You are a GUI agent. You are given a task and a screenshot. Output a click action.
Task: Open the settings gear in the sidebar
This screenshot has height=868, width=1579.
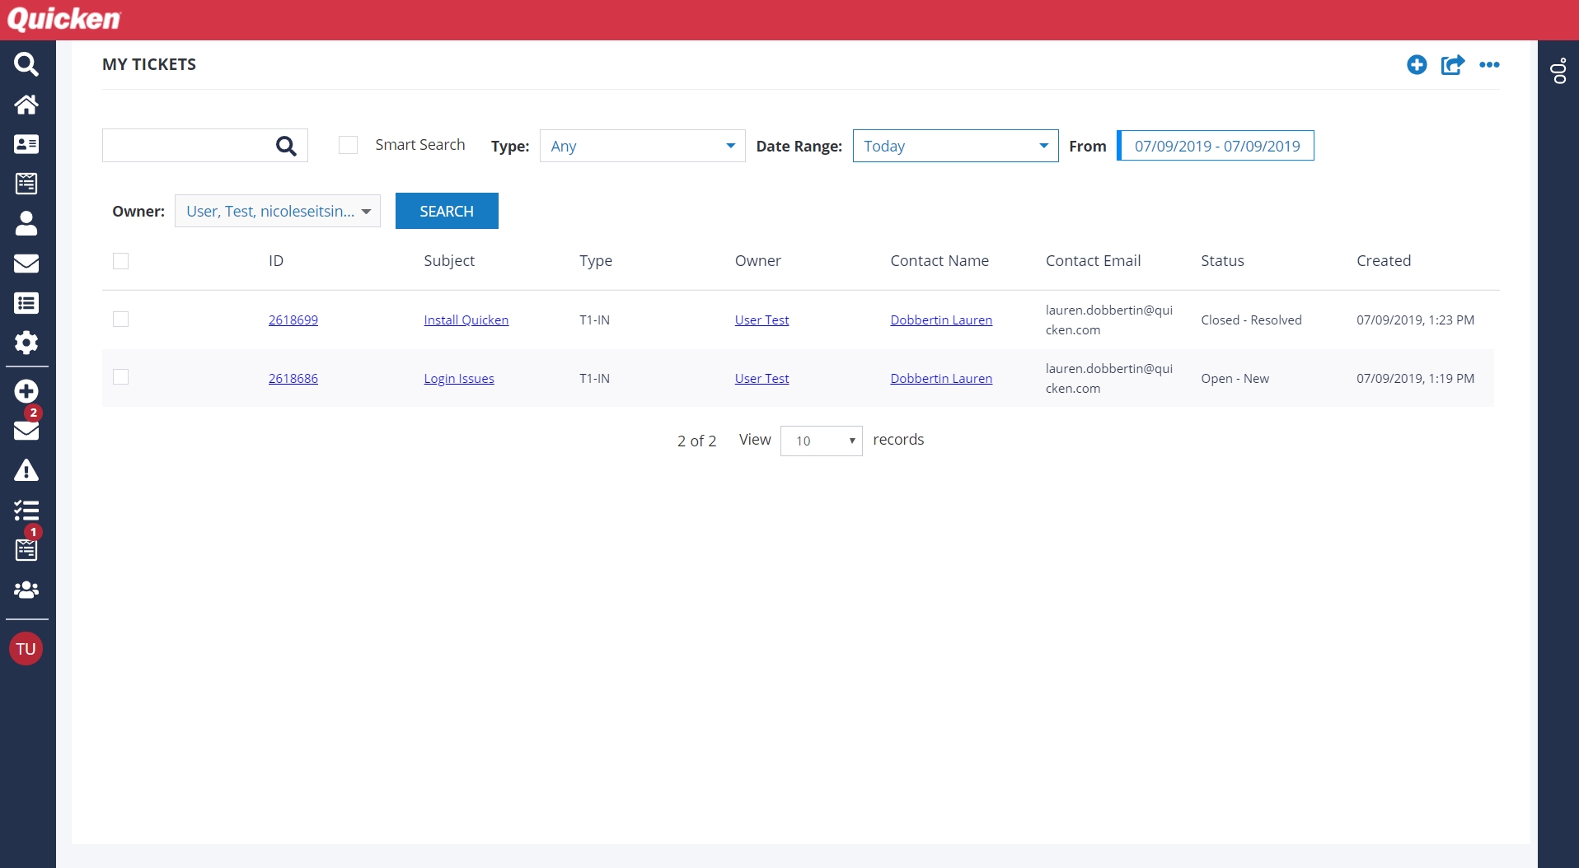26,343
